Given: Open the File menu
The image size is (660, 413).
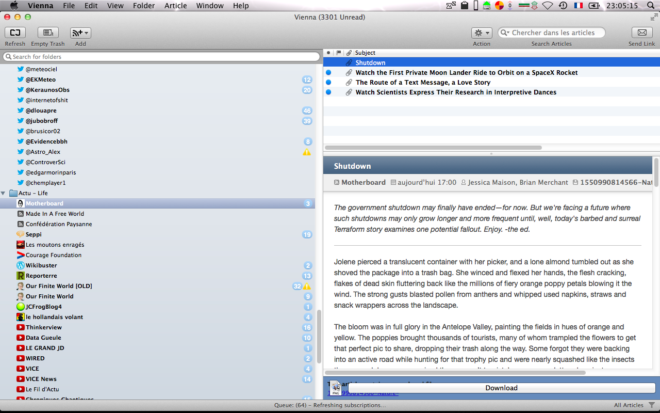Looking at the screenshot, I should [69, 6].
